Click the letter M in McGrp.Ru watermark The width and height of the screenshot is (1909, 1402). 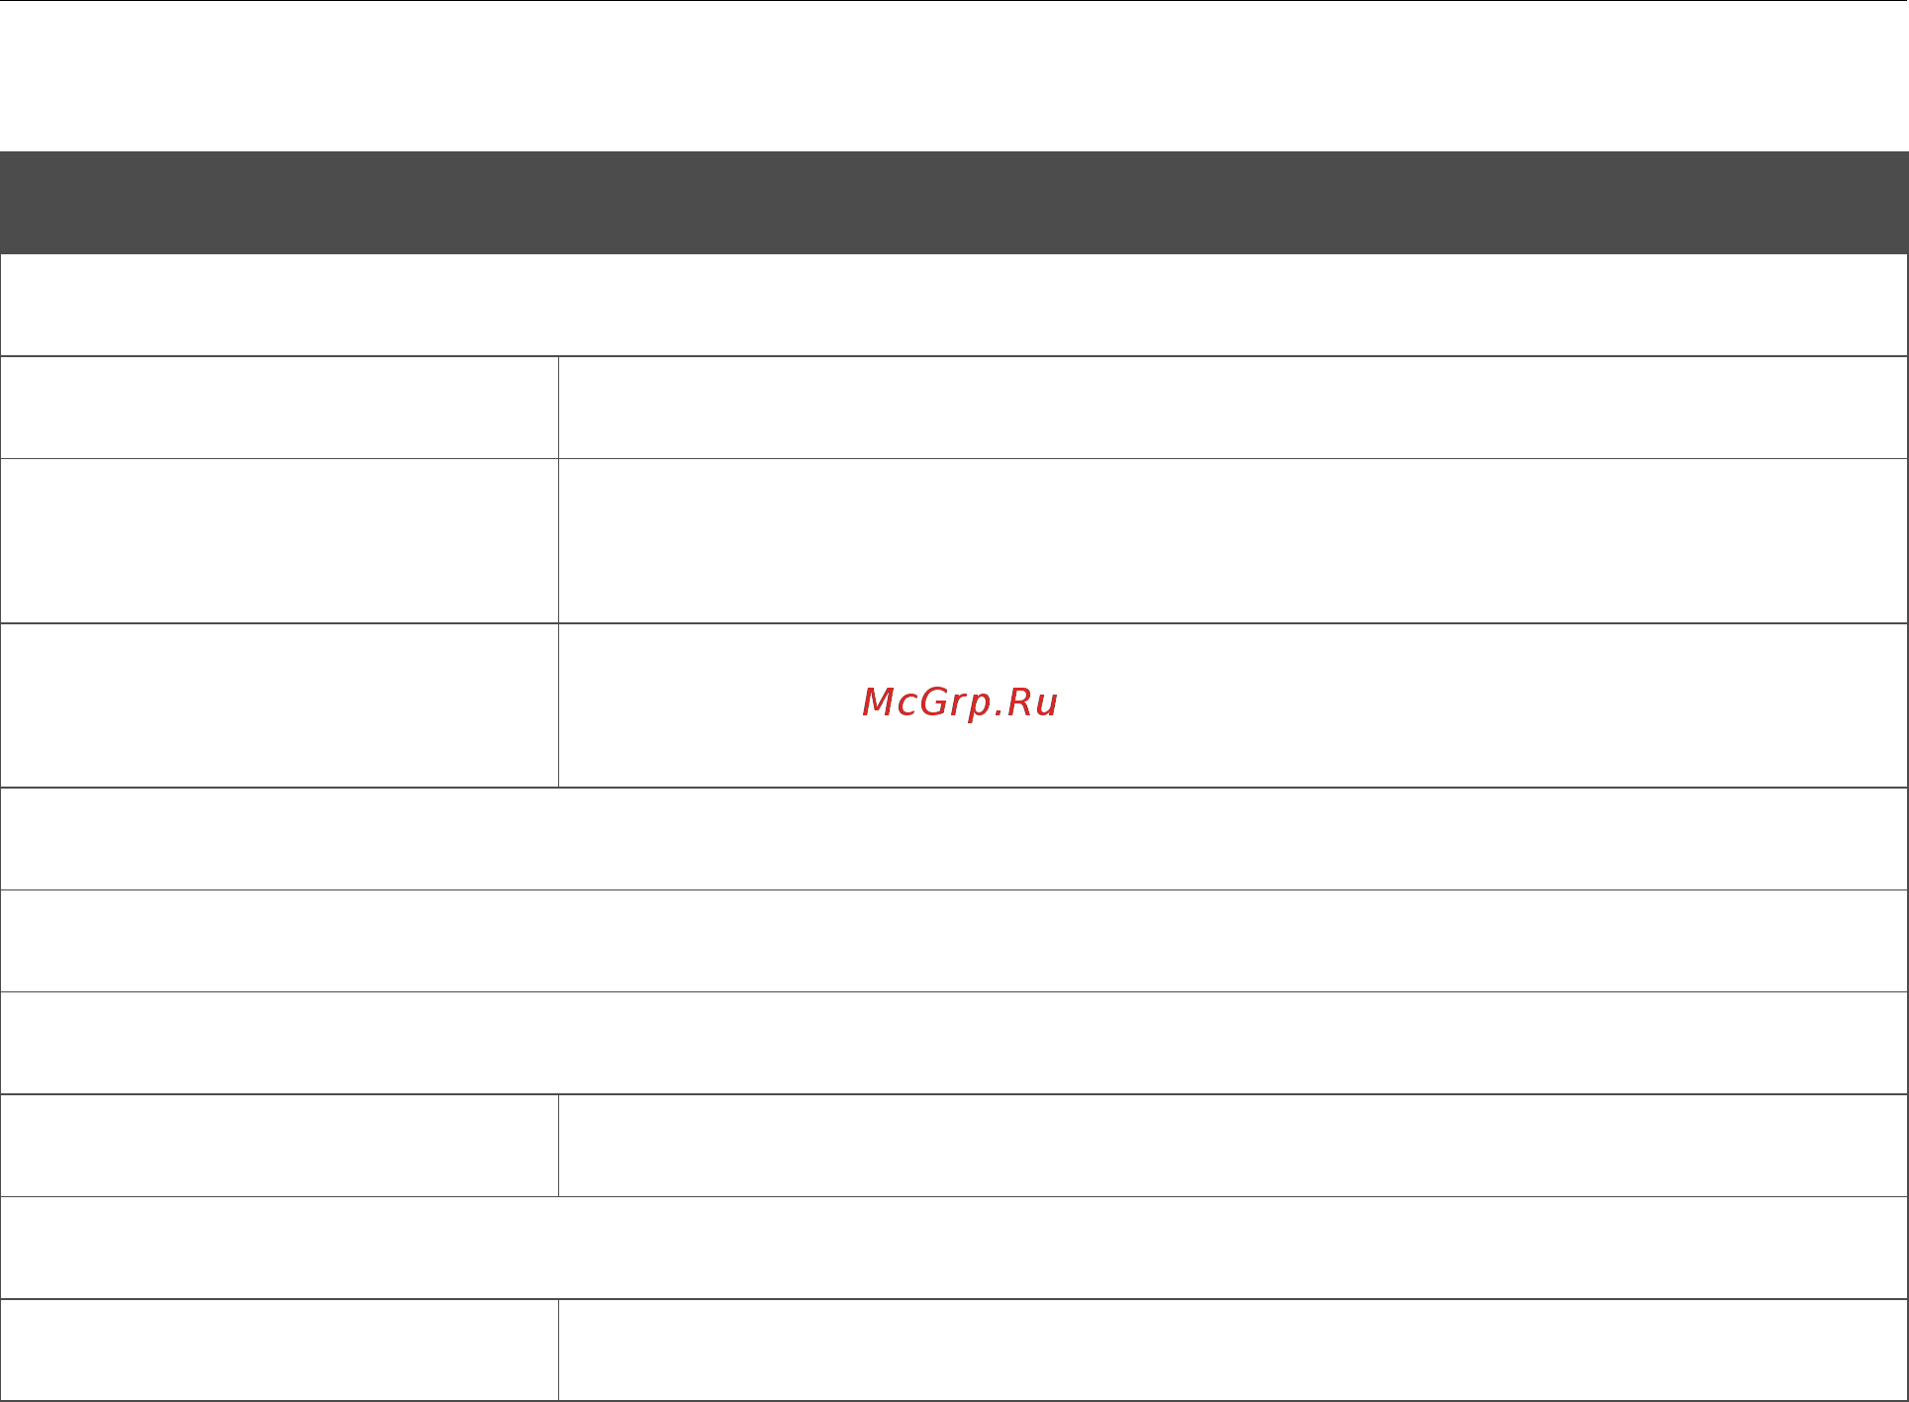coord(879,702)
